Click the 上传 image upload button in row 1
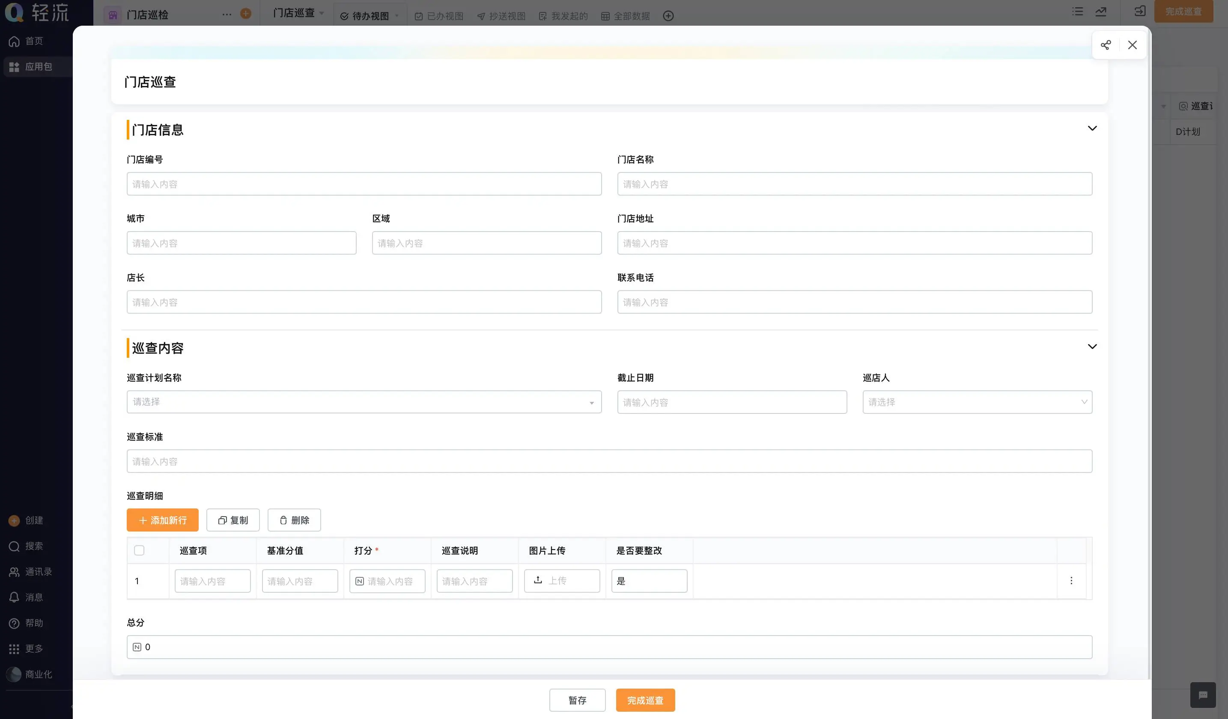1228x719 pixels. [562, 581]
